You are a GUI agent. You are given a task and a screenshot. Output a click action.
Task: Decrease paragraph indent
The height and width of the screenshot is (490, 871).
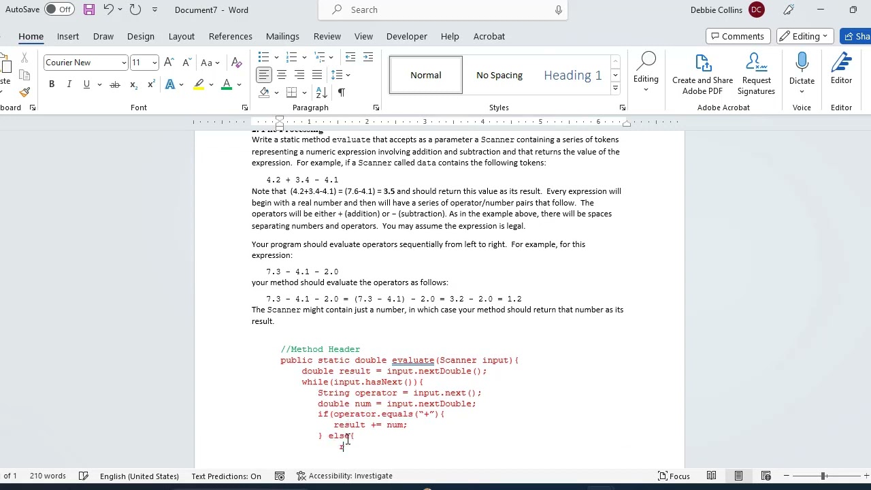click(x=350, y=56)
